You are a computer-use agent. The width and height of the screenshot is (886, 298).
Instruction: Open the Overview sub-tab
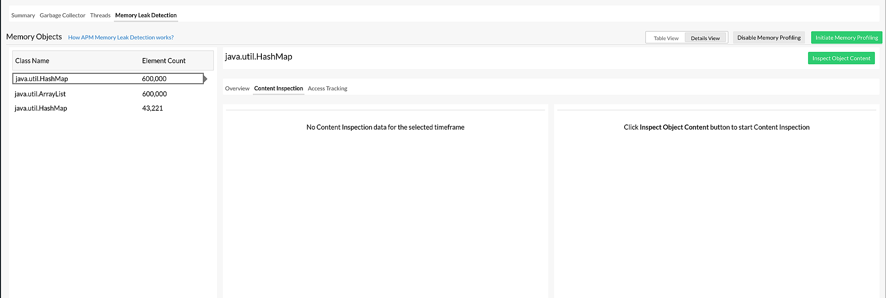[237, 89]
